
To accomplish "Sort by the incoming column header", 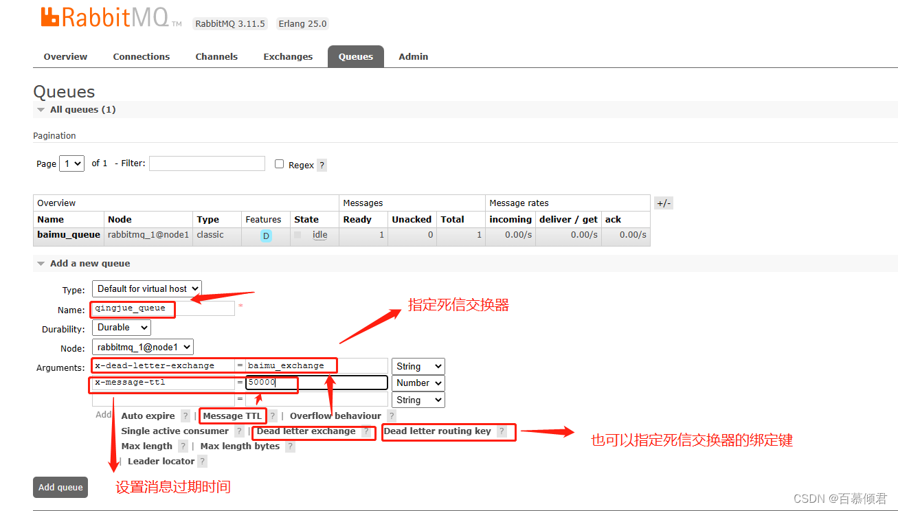I will [510, 219].
